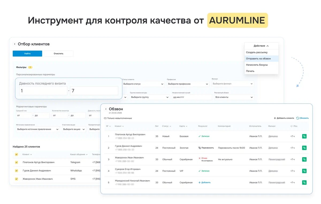Viewport: 321px width, 204px height.
Task: Uncheck Платонов Артур Викторович in client list
Action: pos(17,162)
